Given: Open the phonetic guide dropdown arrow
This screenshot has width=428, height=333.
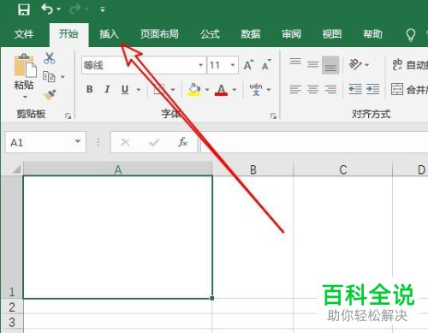Looking at the screenshot, I should (x=269, y=90).
